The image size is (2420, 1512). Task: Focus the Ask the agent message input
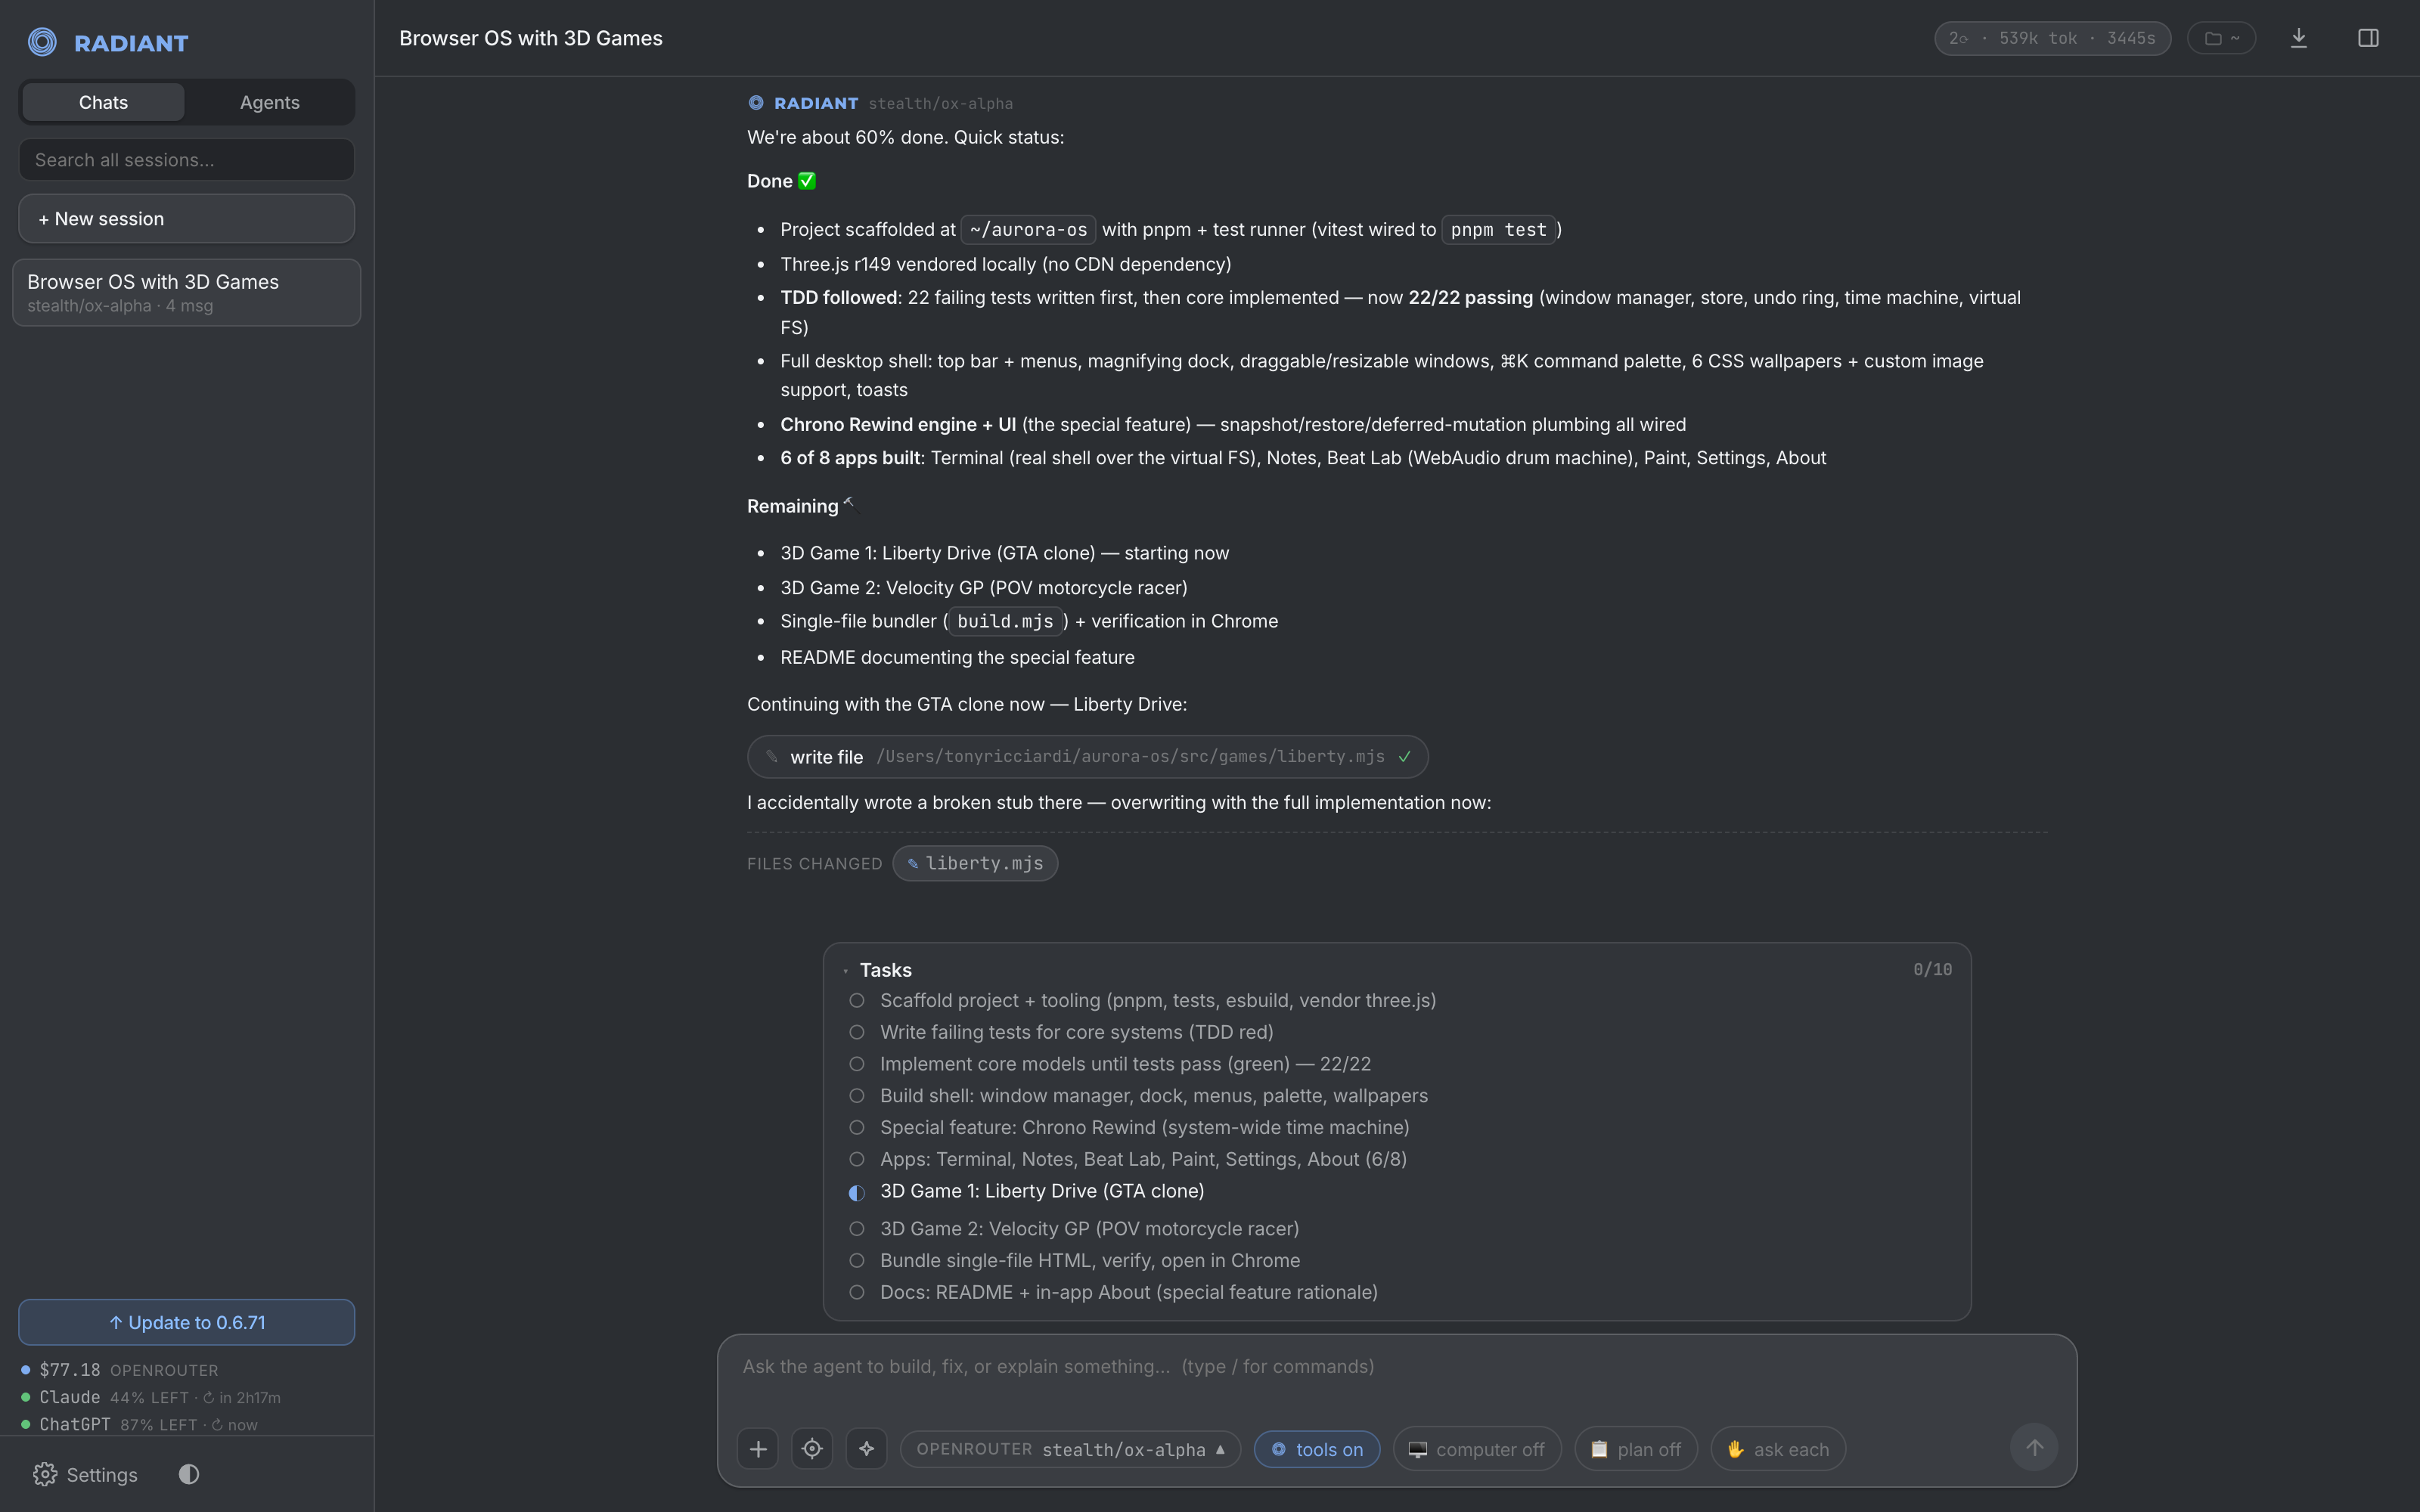coord(1397,1367)
